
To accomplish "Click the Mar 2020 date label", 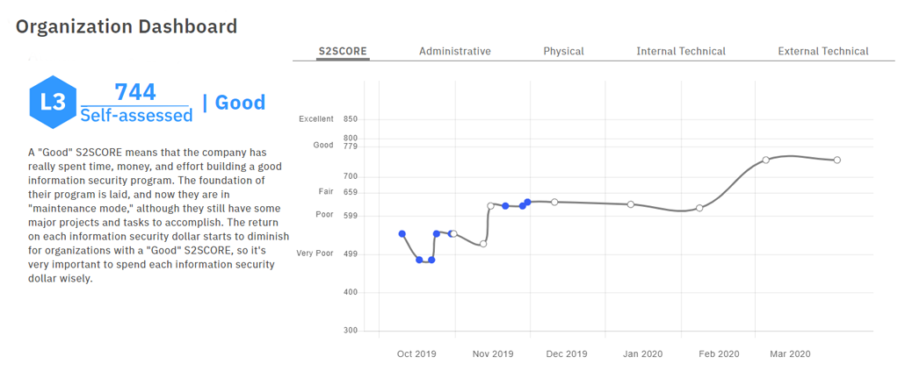I will (x=790, y=354).
